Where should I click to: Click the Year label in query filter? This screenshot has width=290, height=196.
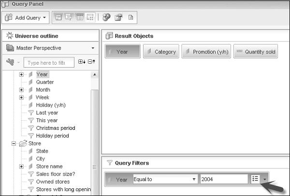click(121, 180)
